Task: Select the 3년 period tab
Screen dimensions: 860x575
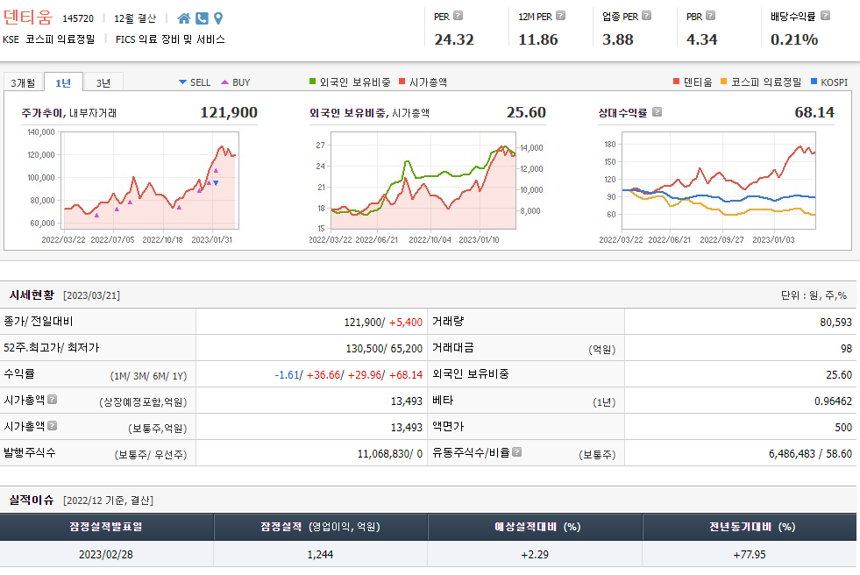Action: [x=103, y=82]
